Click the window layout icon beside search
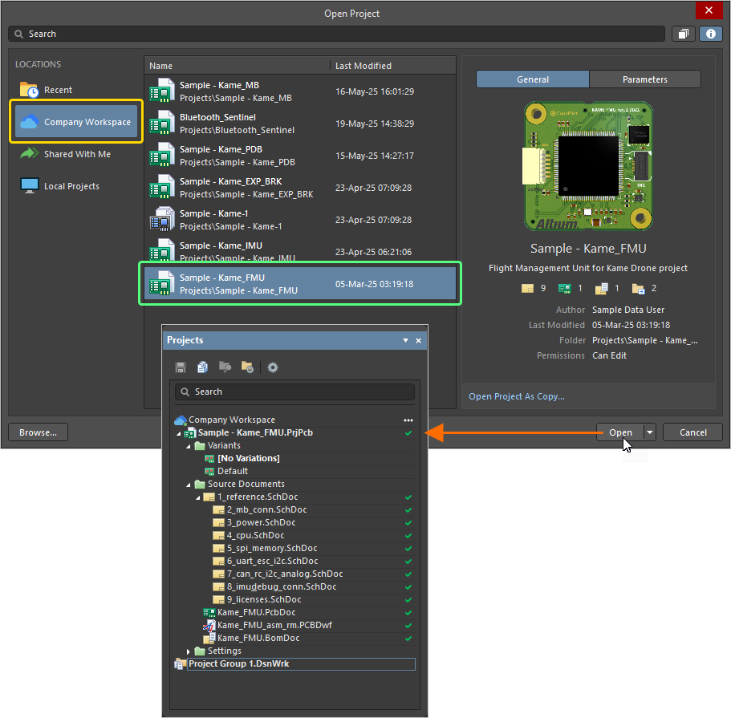This screenshot has width=731, height=718. 684,34
